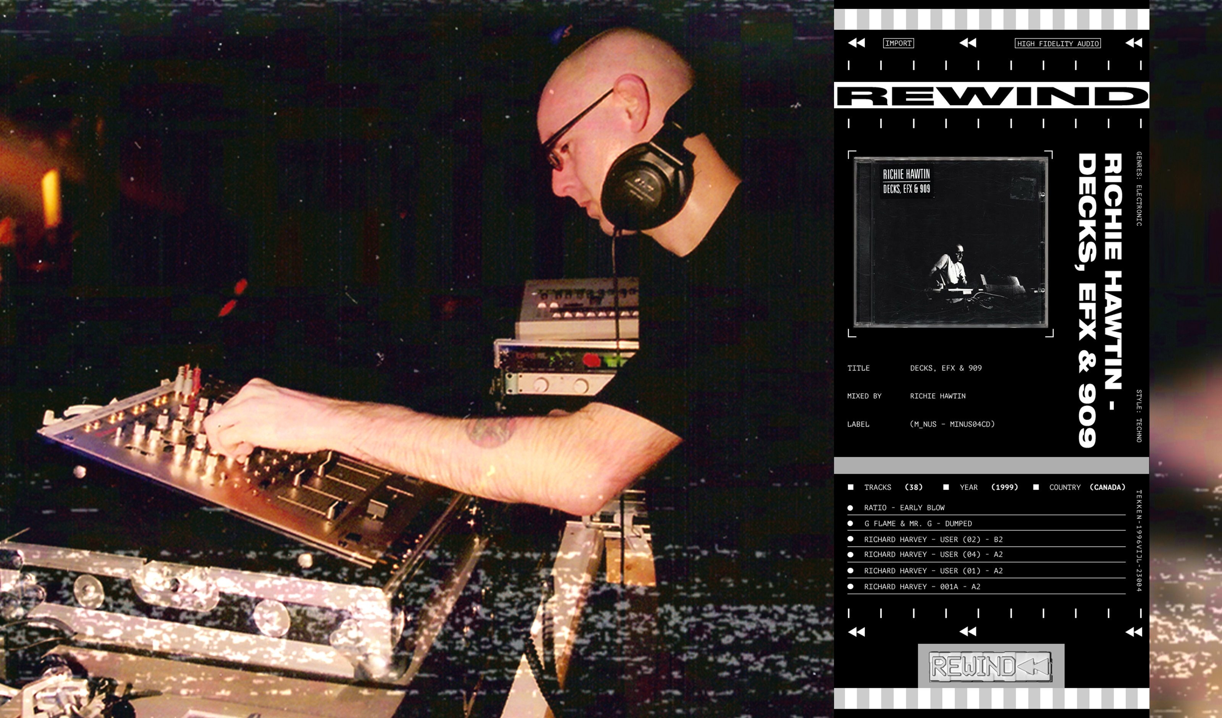Click the TRACKS label
1222x718 pixels.
pos(878,487)
